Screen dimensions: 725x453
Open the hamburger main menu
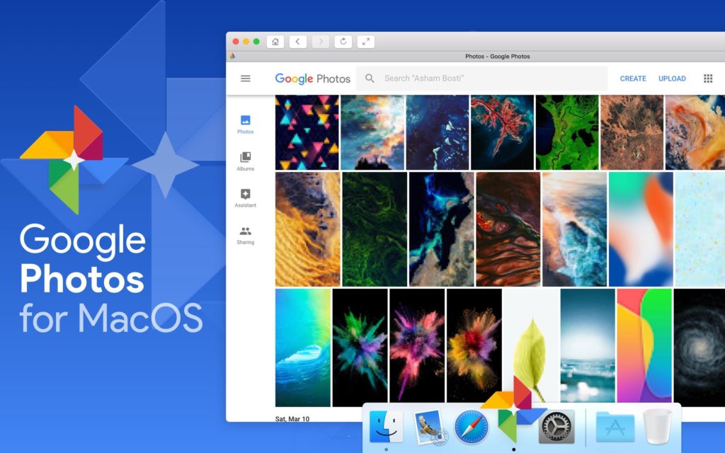coord(246,79)
